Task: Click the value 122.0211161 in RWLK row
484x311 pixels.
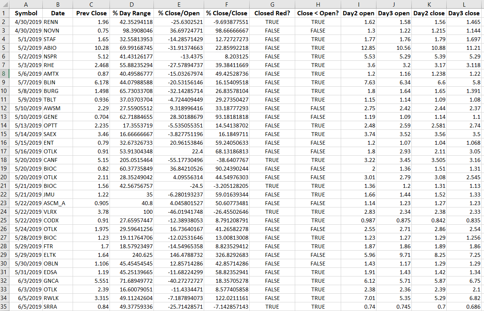Action: tap(227, 298)
